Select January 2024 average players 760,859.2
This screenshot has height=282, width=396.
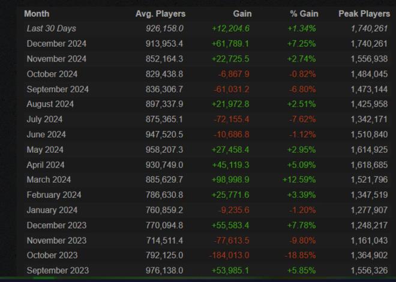(x=164, y=210)
